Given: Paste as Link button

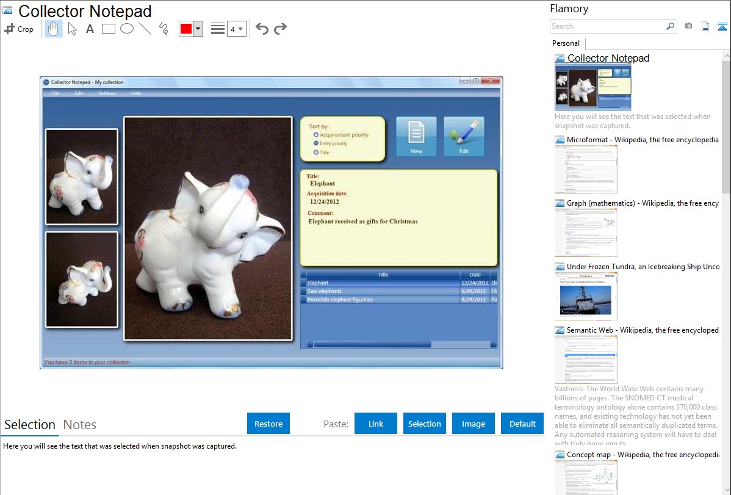Looking at the screenshot, I should click(376, 424).
